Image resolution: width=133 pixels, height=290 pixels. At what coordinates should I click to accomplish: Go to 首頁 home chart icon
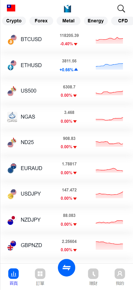point(13,274)
